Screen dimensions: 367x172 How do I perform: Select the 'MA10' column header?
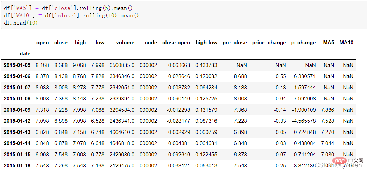pyautogui.click(x=346, y=43)
